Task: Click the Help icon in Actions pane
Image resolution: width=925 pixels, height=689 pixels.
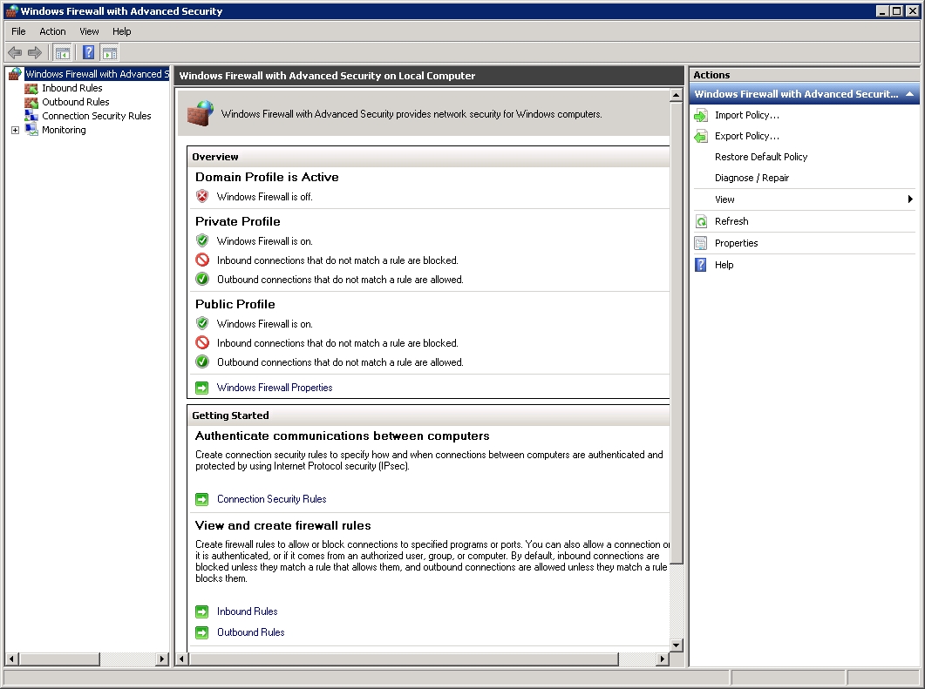Action: (x=701, y=265)
